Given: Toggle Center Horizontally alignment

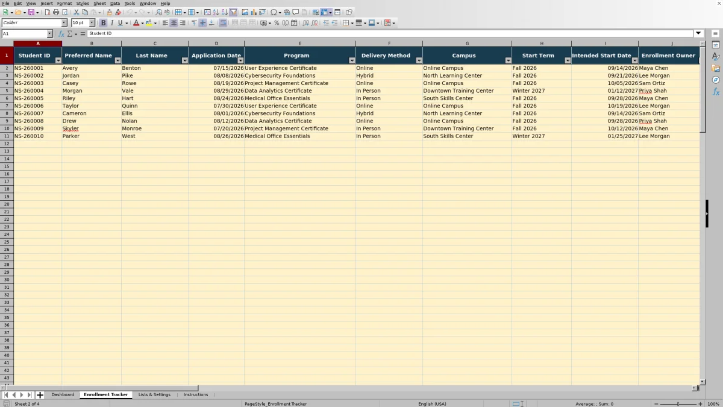Looking at the screenshot, I should [174, 23].
